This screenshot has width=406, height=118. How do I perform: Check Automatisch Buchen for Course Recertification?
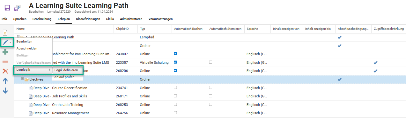[175, 88]
